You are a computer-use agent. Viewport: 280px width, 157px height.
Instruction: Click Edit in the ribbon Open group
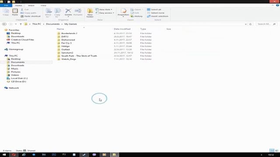click(x=135, y=13)
